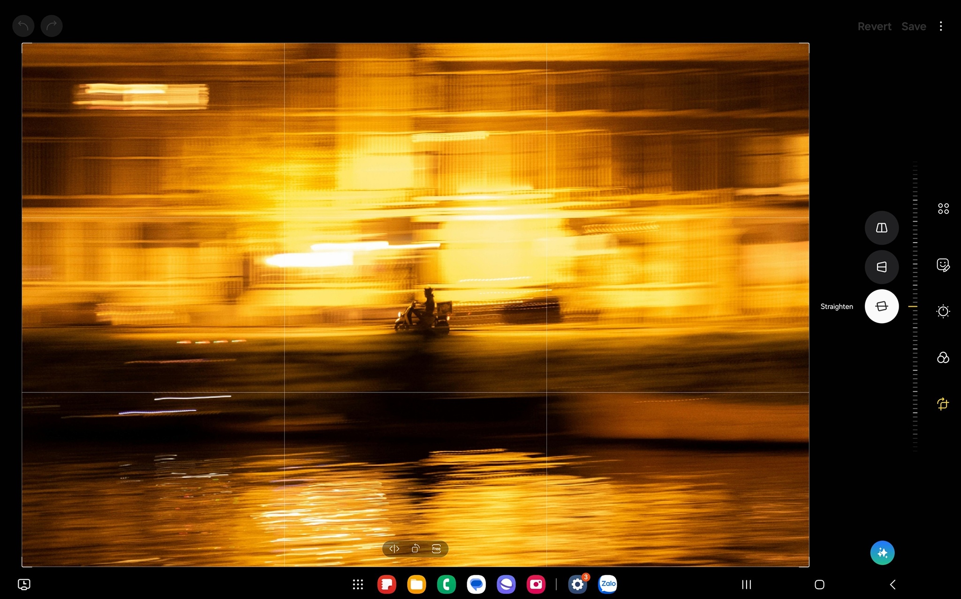
Task: Select the Straighten tool button
Action: click(881, 306)
